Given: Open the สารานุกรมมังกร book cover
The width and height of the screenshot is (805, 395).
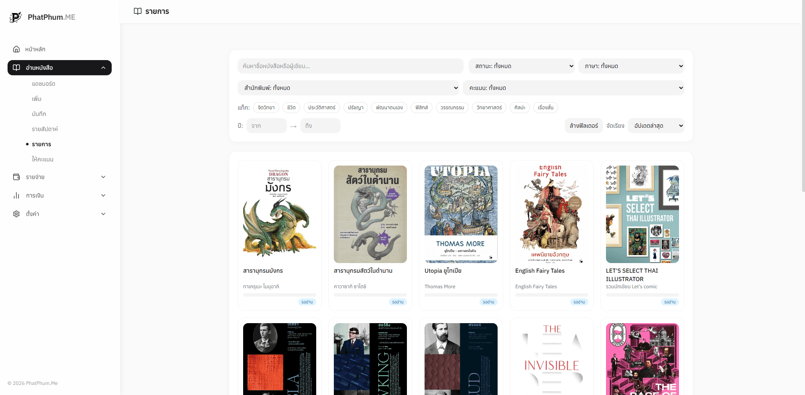Looking at the screenshot, I should (279, 214).
